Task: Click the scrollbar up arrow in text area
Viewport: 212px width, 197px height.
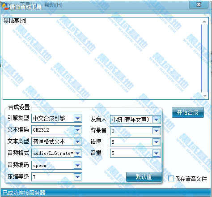Action: [204, 21]
